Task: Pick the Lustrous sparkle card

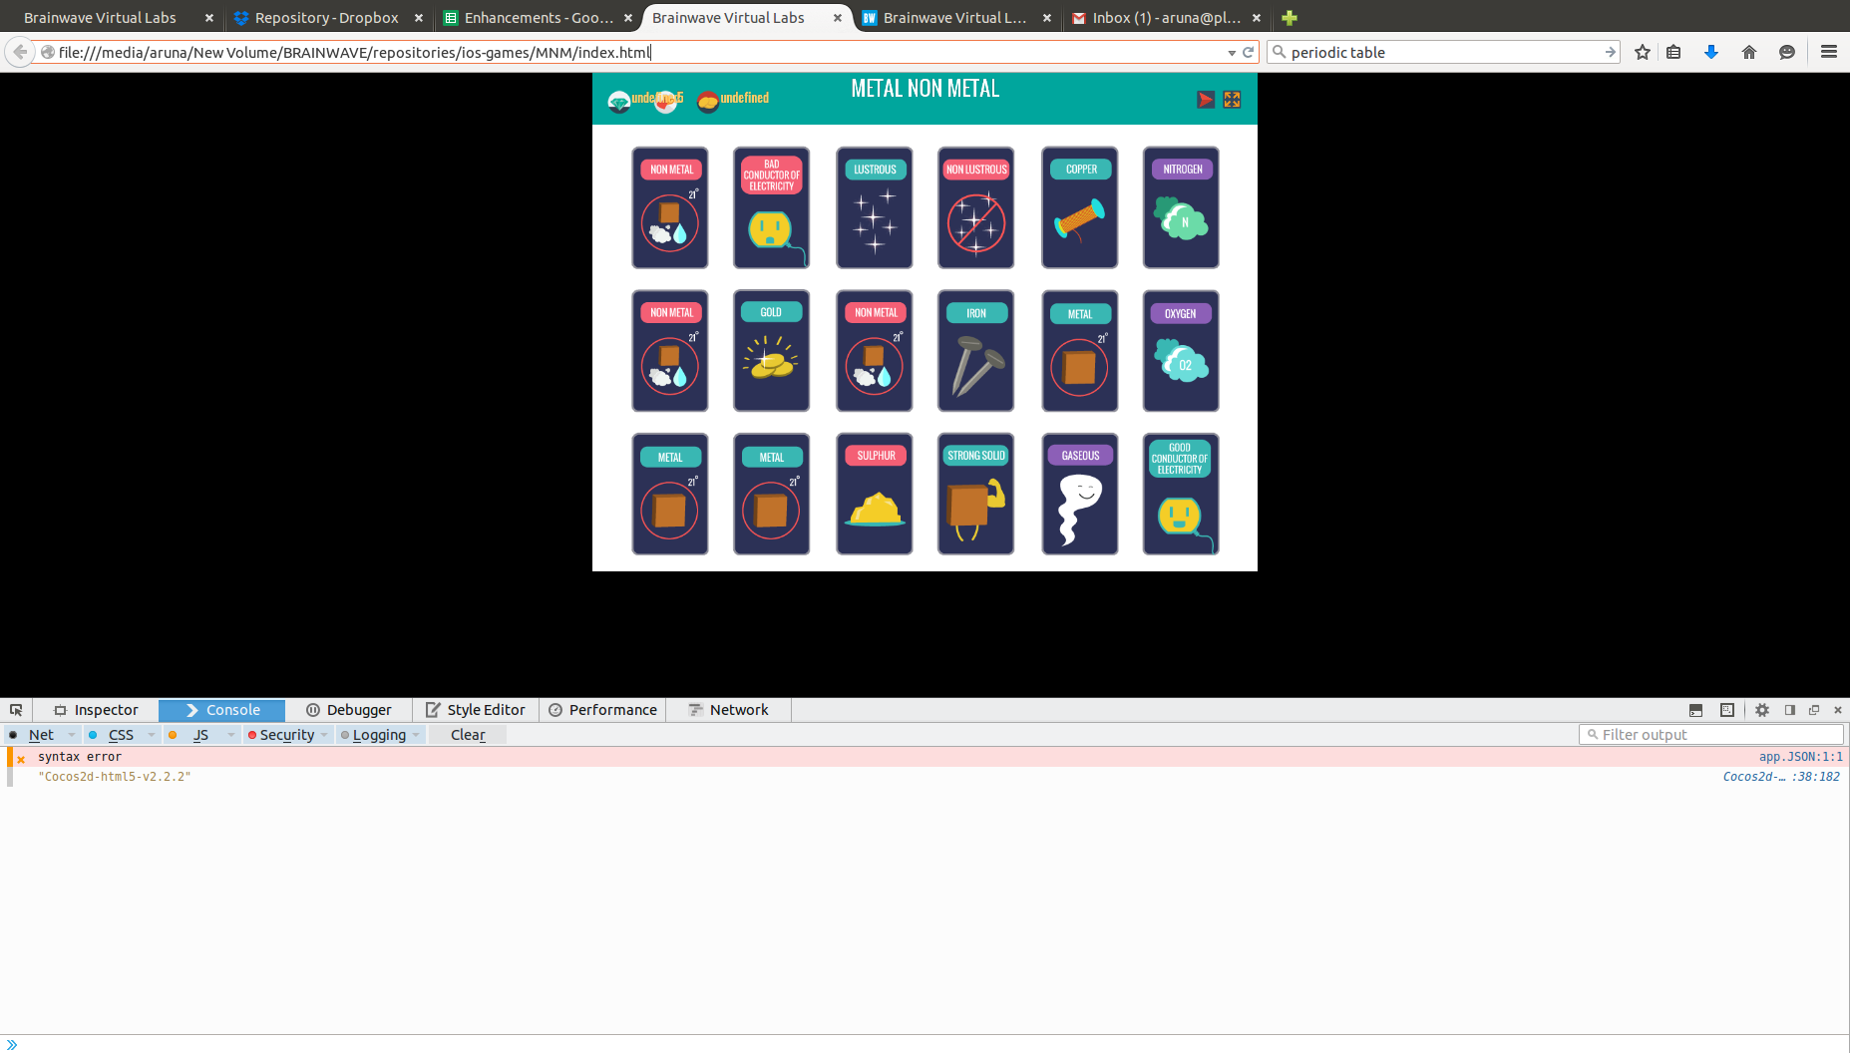Action: click(x=875, y=207)
